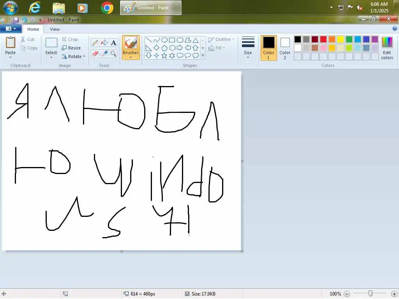
Task: Pick the green color swatch
Action: (x=349, y=39)
